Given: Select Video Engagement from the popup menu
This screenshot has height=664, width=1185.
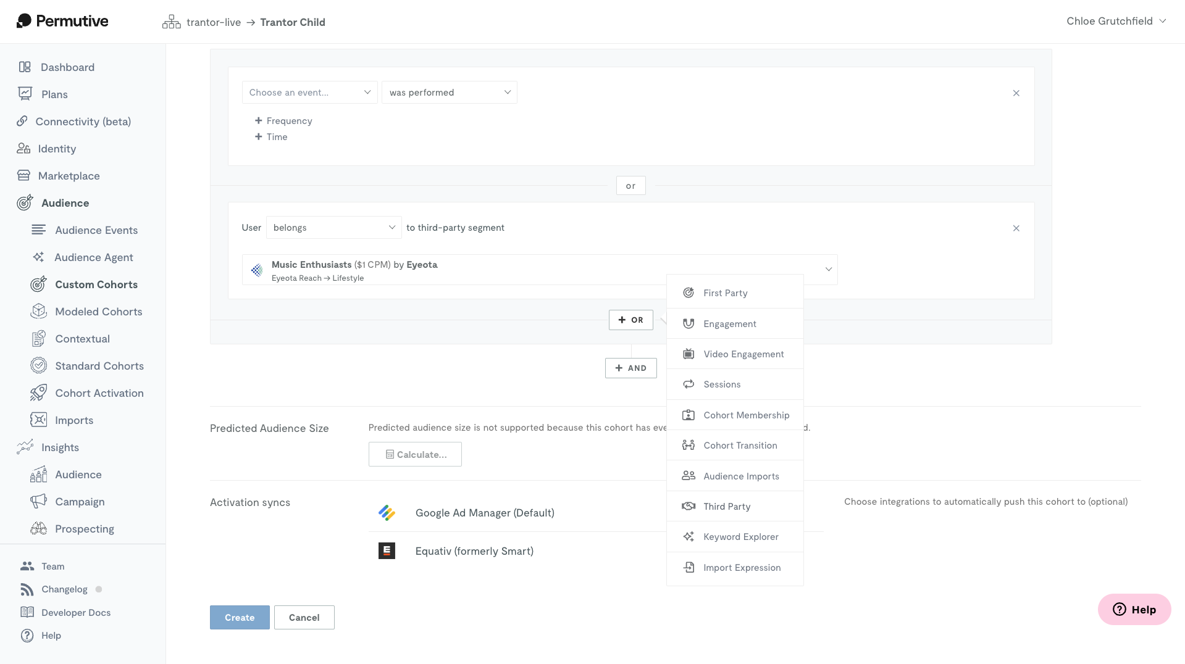Looking at the screenshot, I should click(x=743, y=354).
